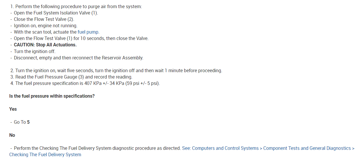Viewport: 358px width, 162px height.
Task: Click the "Close the Flow Test Valve (2)" line
Action: coord(44,19)
